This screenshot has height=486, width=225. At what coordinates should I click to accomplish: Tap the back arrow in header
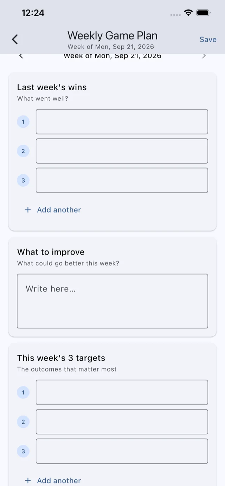coord(15,39)
